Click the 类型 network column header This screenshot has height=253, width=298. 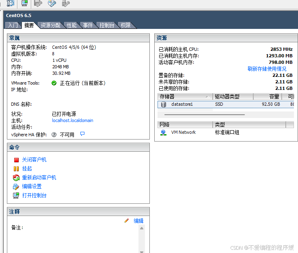click(249, 125)
